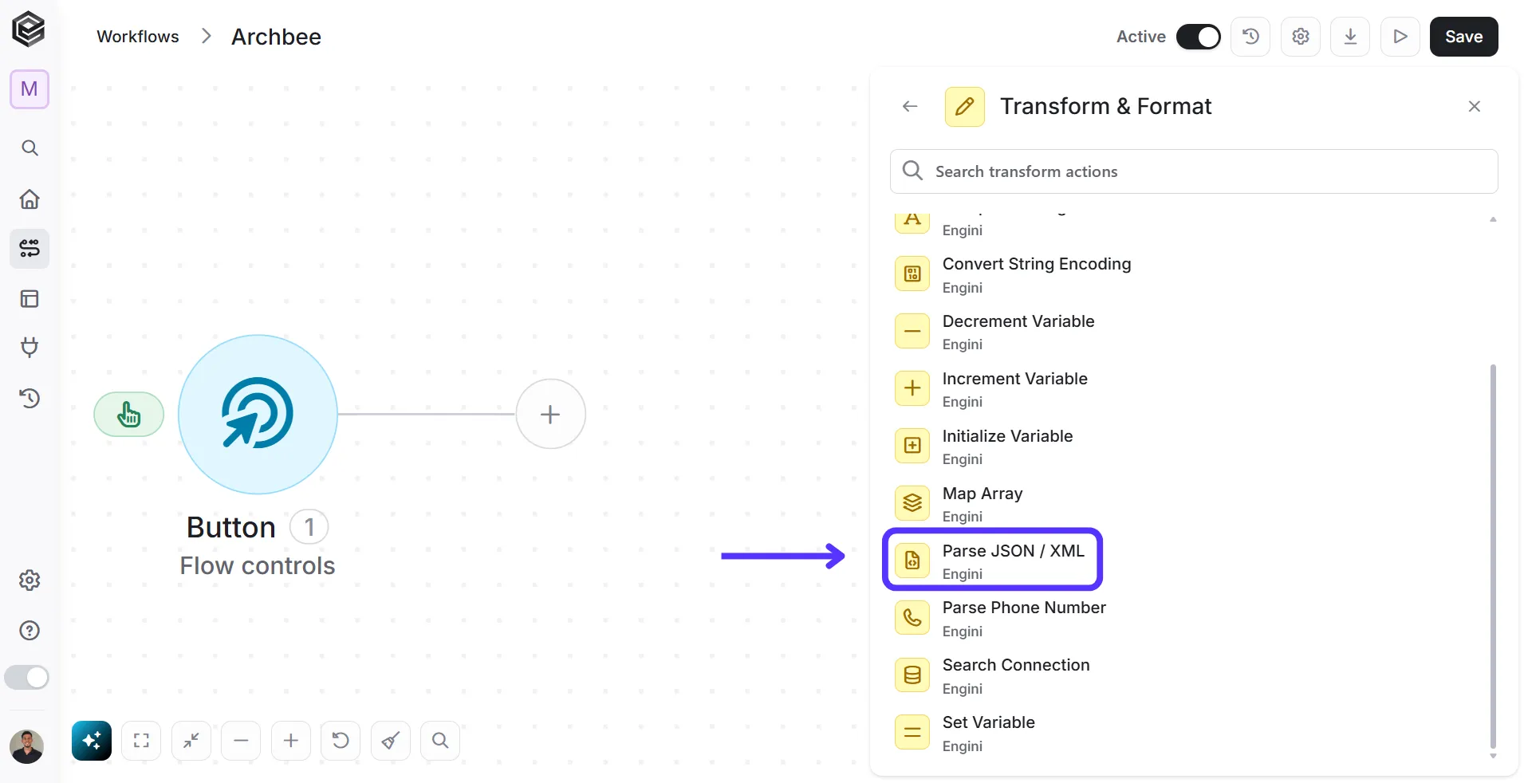Image resolution: width=1524 pixels, height=783 pixels.
Task: Open user profile avatar at bottom left
Action: point(26,747)
